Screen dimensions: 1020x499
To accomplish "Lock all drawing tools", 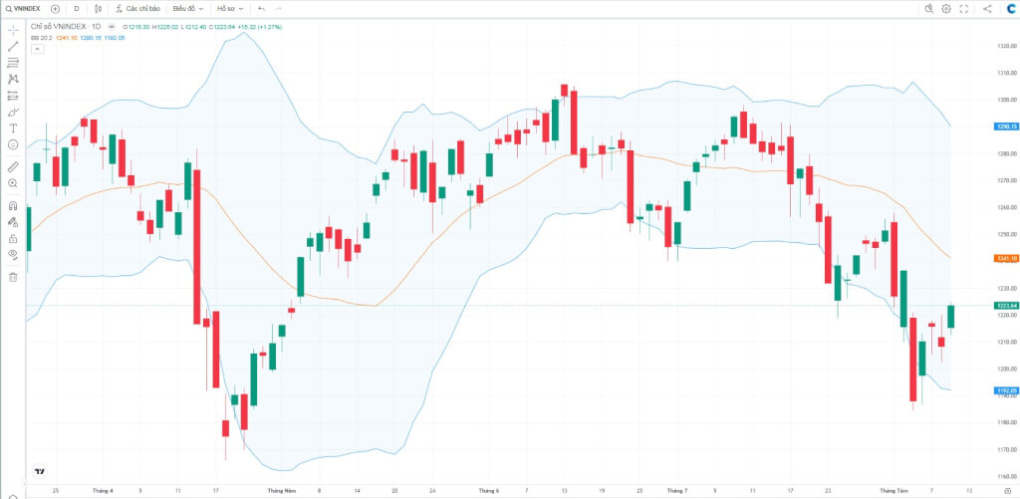I will point(13,238).
